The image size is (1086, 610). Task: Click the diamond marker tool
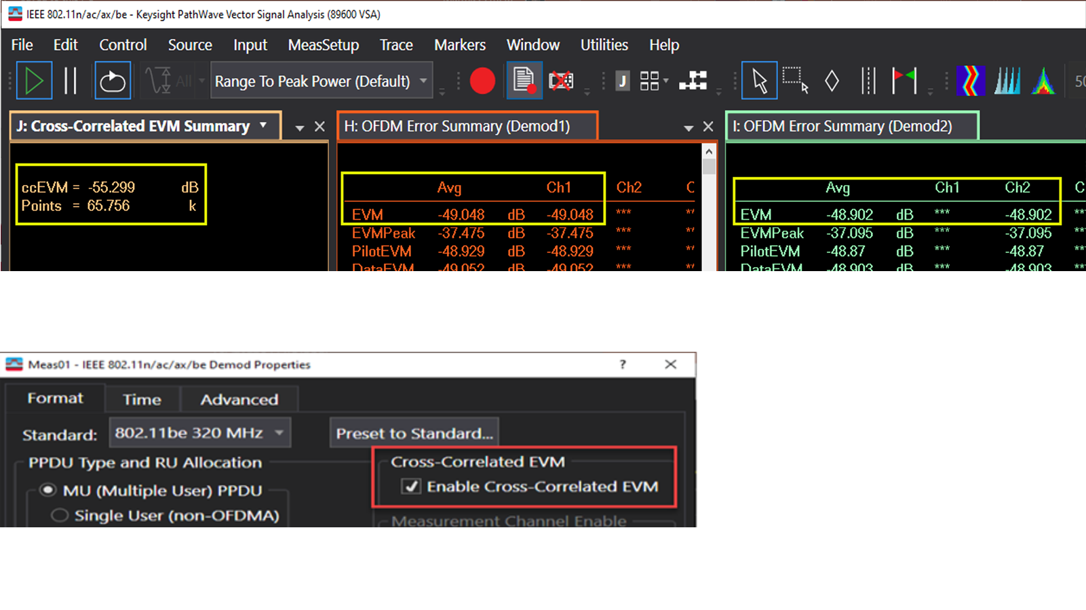(832, 81)
